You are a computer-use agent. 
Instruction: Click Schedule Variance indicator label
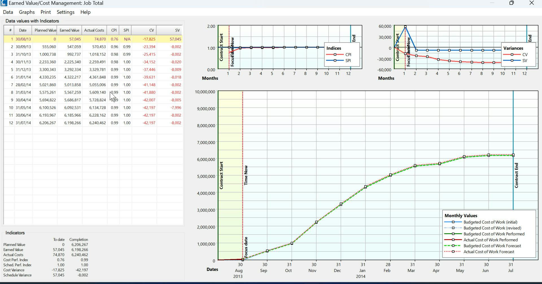[18, 275]
